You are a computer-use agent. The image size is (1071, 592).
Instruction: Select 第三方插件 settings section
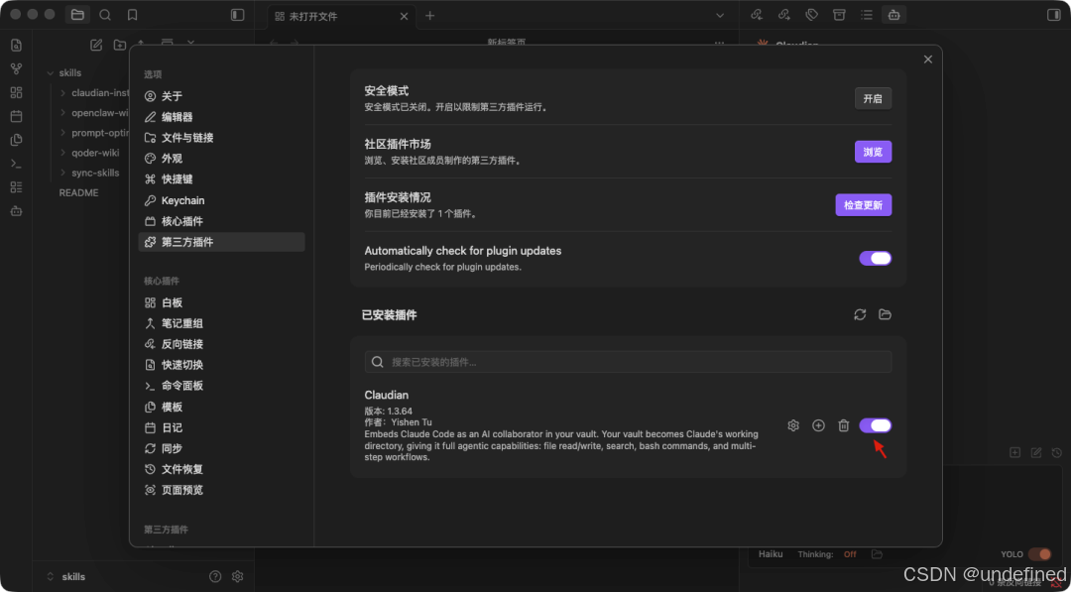point(221,242)
